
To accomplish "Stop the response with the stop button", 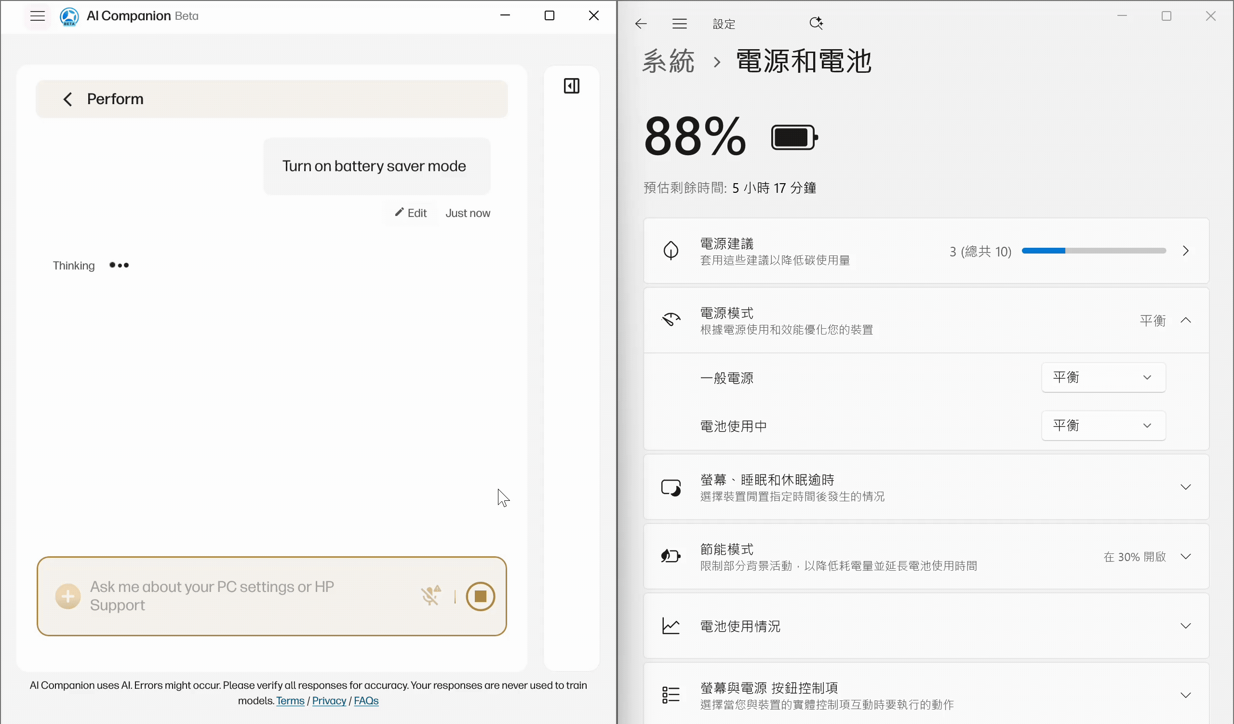I will 480,596.
